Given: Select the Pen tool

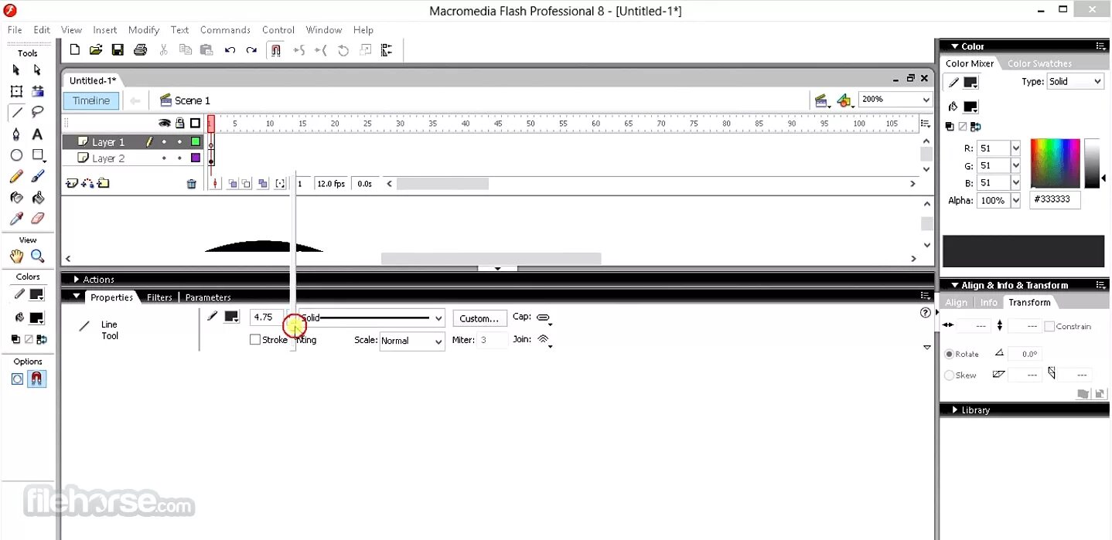Looking at the screenshot, I should tap(16, 134).
